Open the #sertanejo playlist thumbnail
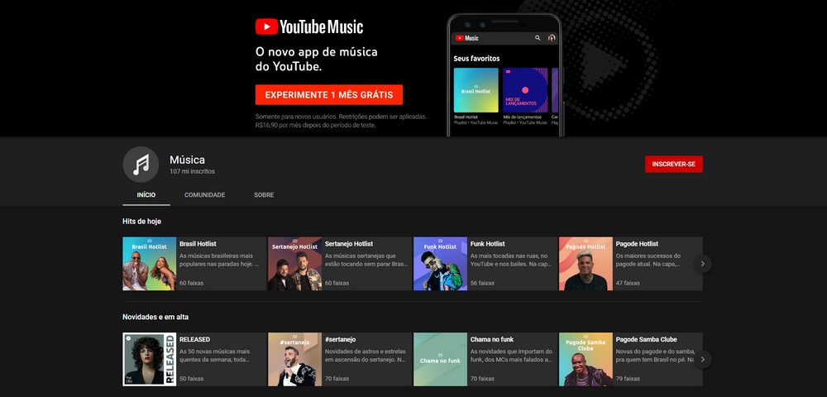This screenshot has width=827, height=397. (x=295, y=359)
